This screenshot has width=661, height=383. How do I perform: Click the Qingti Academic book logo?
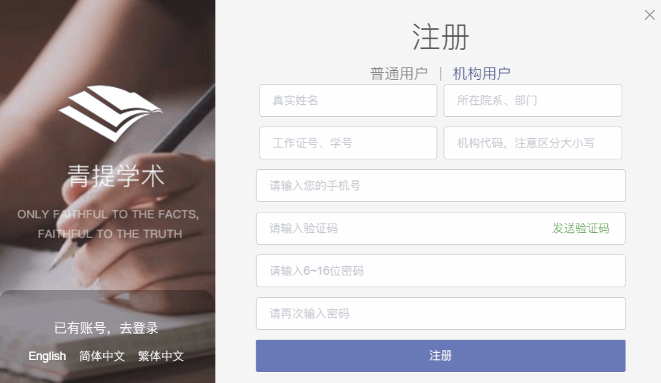pos(110,113)
